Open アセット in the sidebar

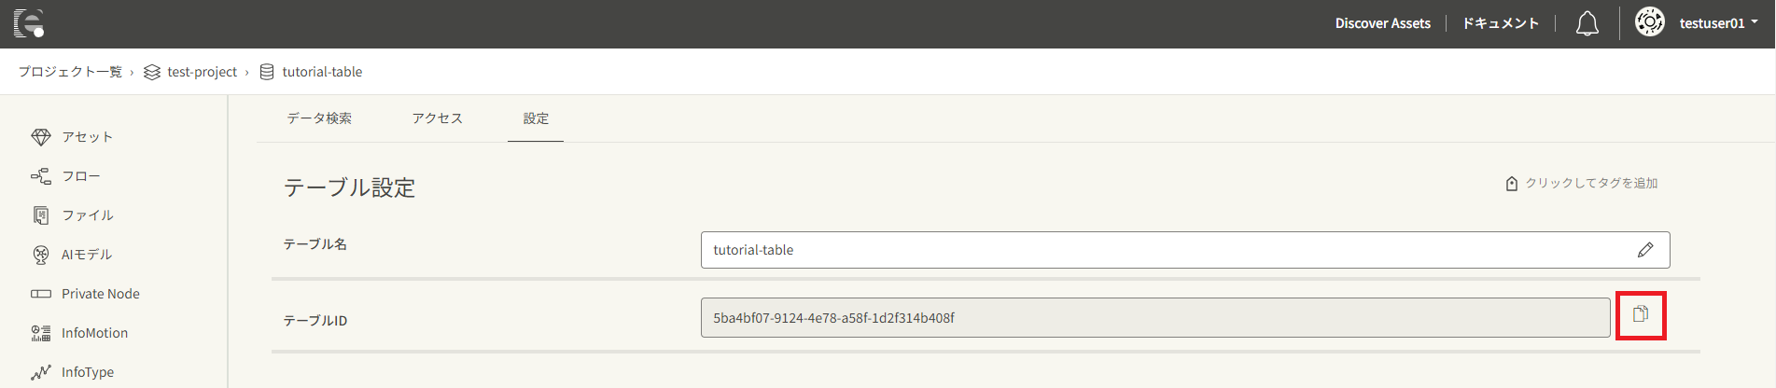[x=87, y=137]
